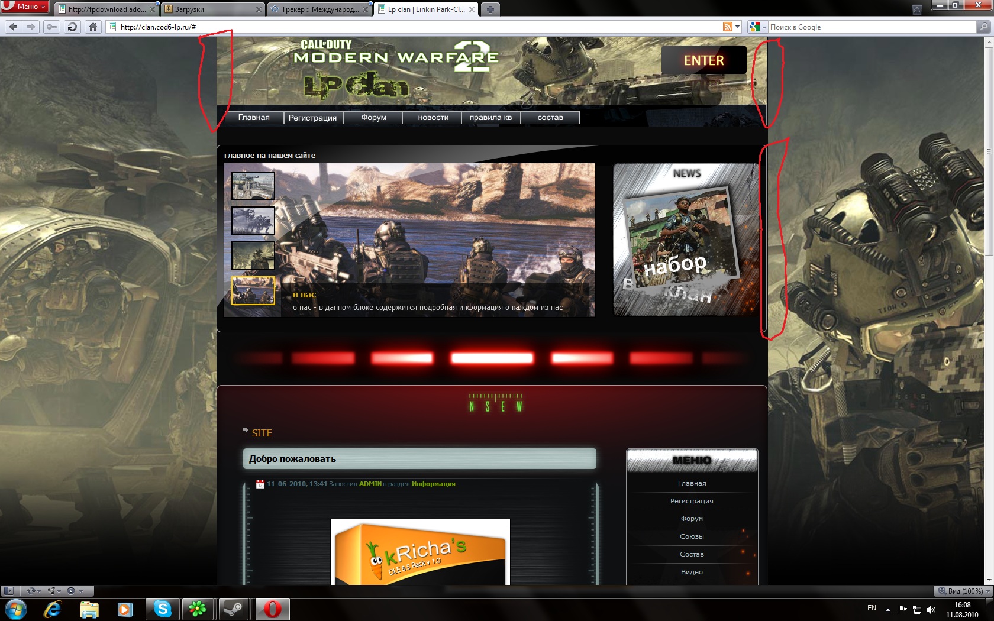Open Видео in the МЕНЮ sidebar
Screen dimensions: 994x621
[x=692, y=572]
